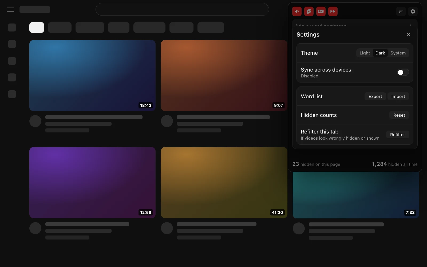Open the hamburger menu at top left
Screen dimensions: 427x267
pyautogui.click(x=10, y=9)
